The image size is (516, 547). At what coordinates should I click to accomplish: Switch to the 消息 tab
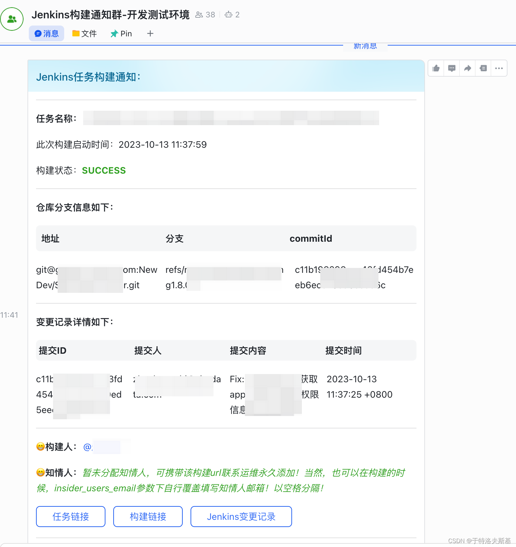point(46,33)
